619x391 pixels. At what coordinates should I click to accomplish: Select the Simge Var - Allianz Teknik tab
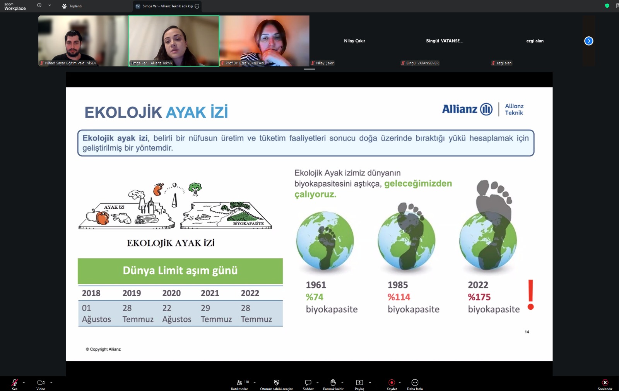[167, 6]
